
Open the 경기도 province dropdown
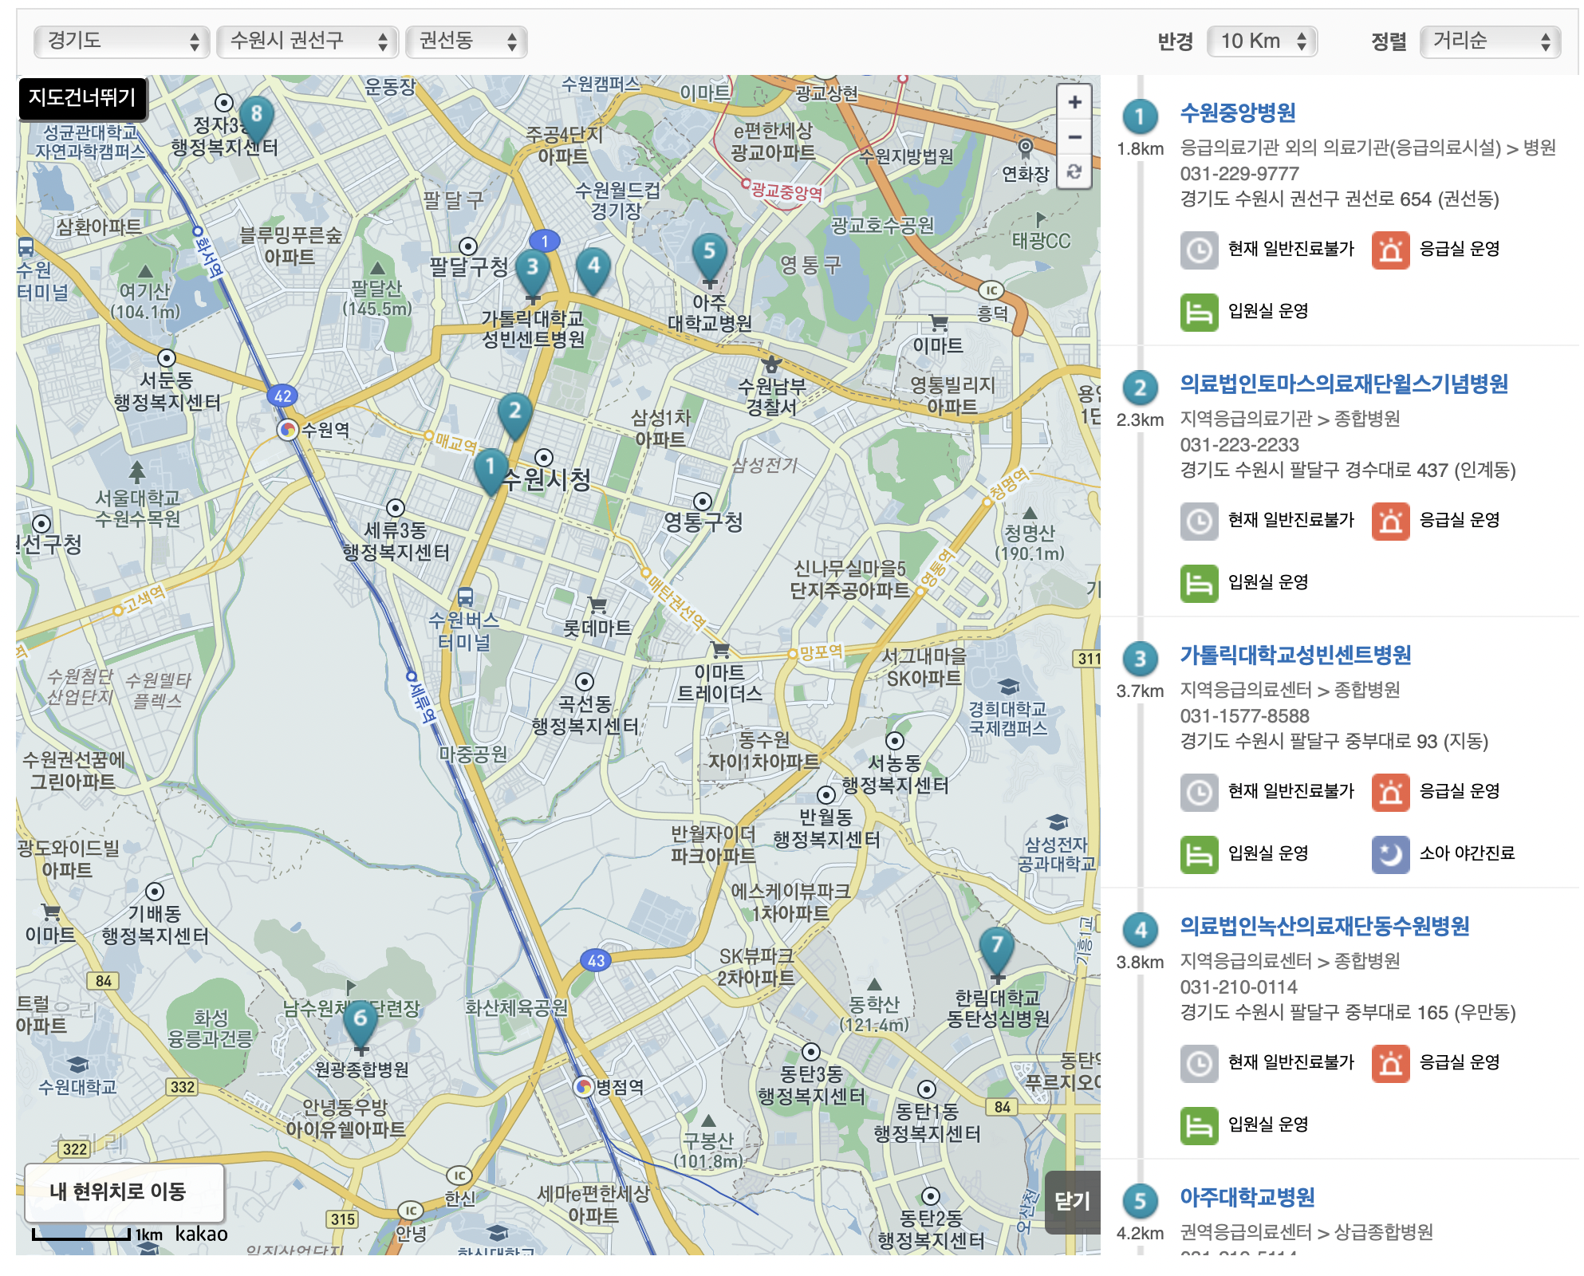coord(122,41)
